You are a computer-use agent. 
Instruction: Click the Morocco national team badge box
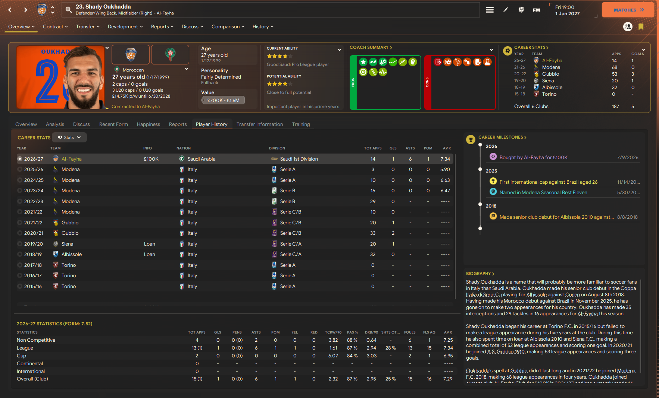pos(170,55)
